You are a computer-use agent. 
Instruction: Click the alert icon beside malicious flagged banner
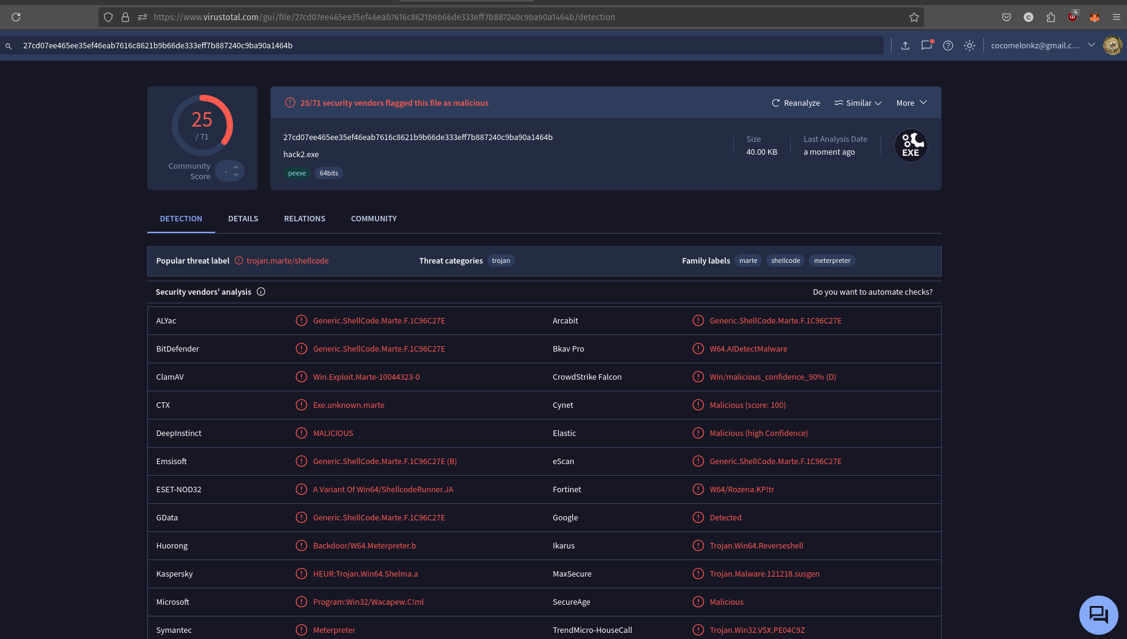click(290, 103)
